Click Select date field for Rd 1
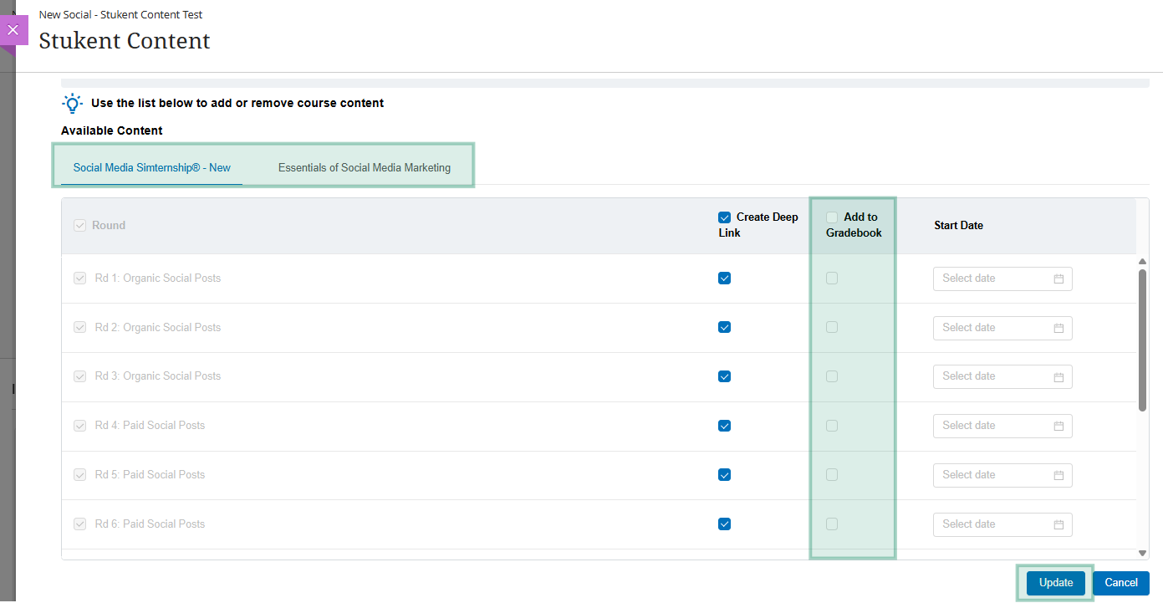Viewport: 1163px width, 603px height. click(1002, 279)
